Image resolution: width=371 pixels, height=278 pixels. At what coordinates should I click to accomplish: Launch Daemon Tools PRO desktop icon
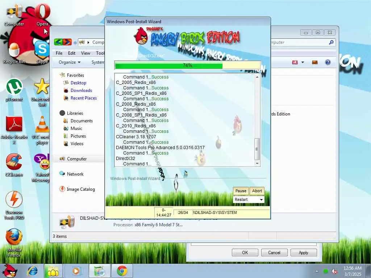pos(14,205)
